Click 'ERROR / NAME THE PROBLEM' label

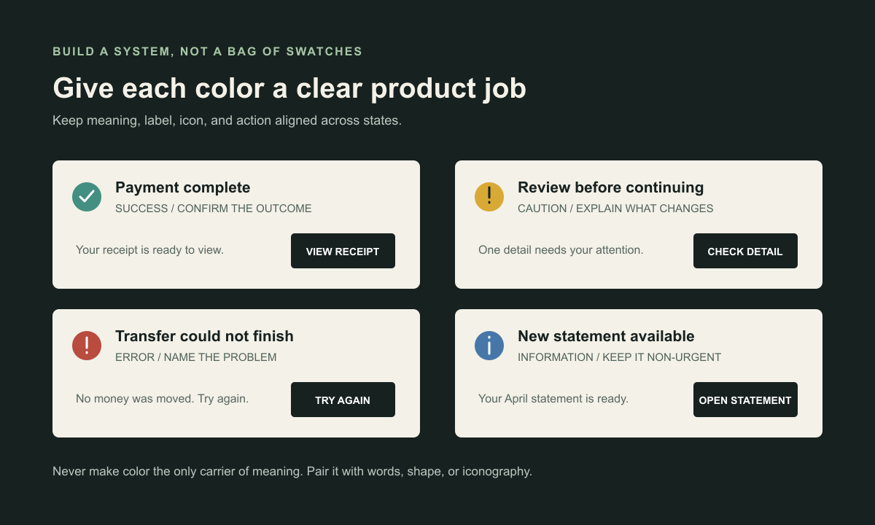coord(196,357)
